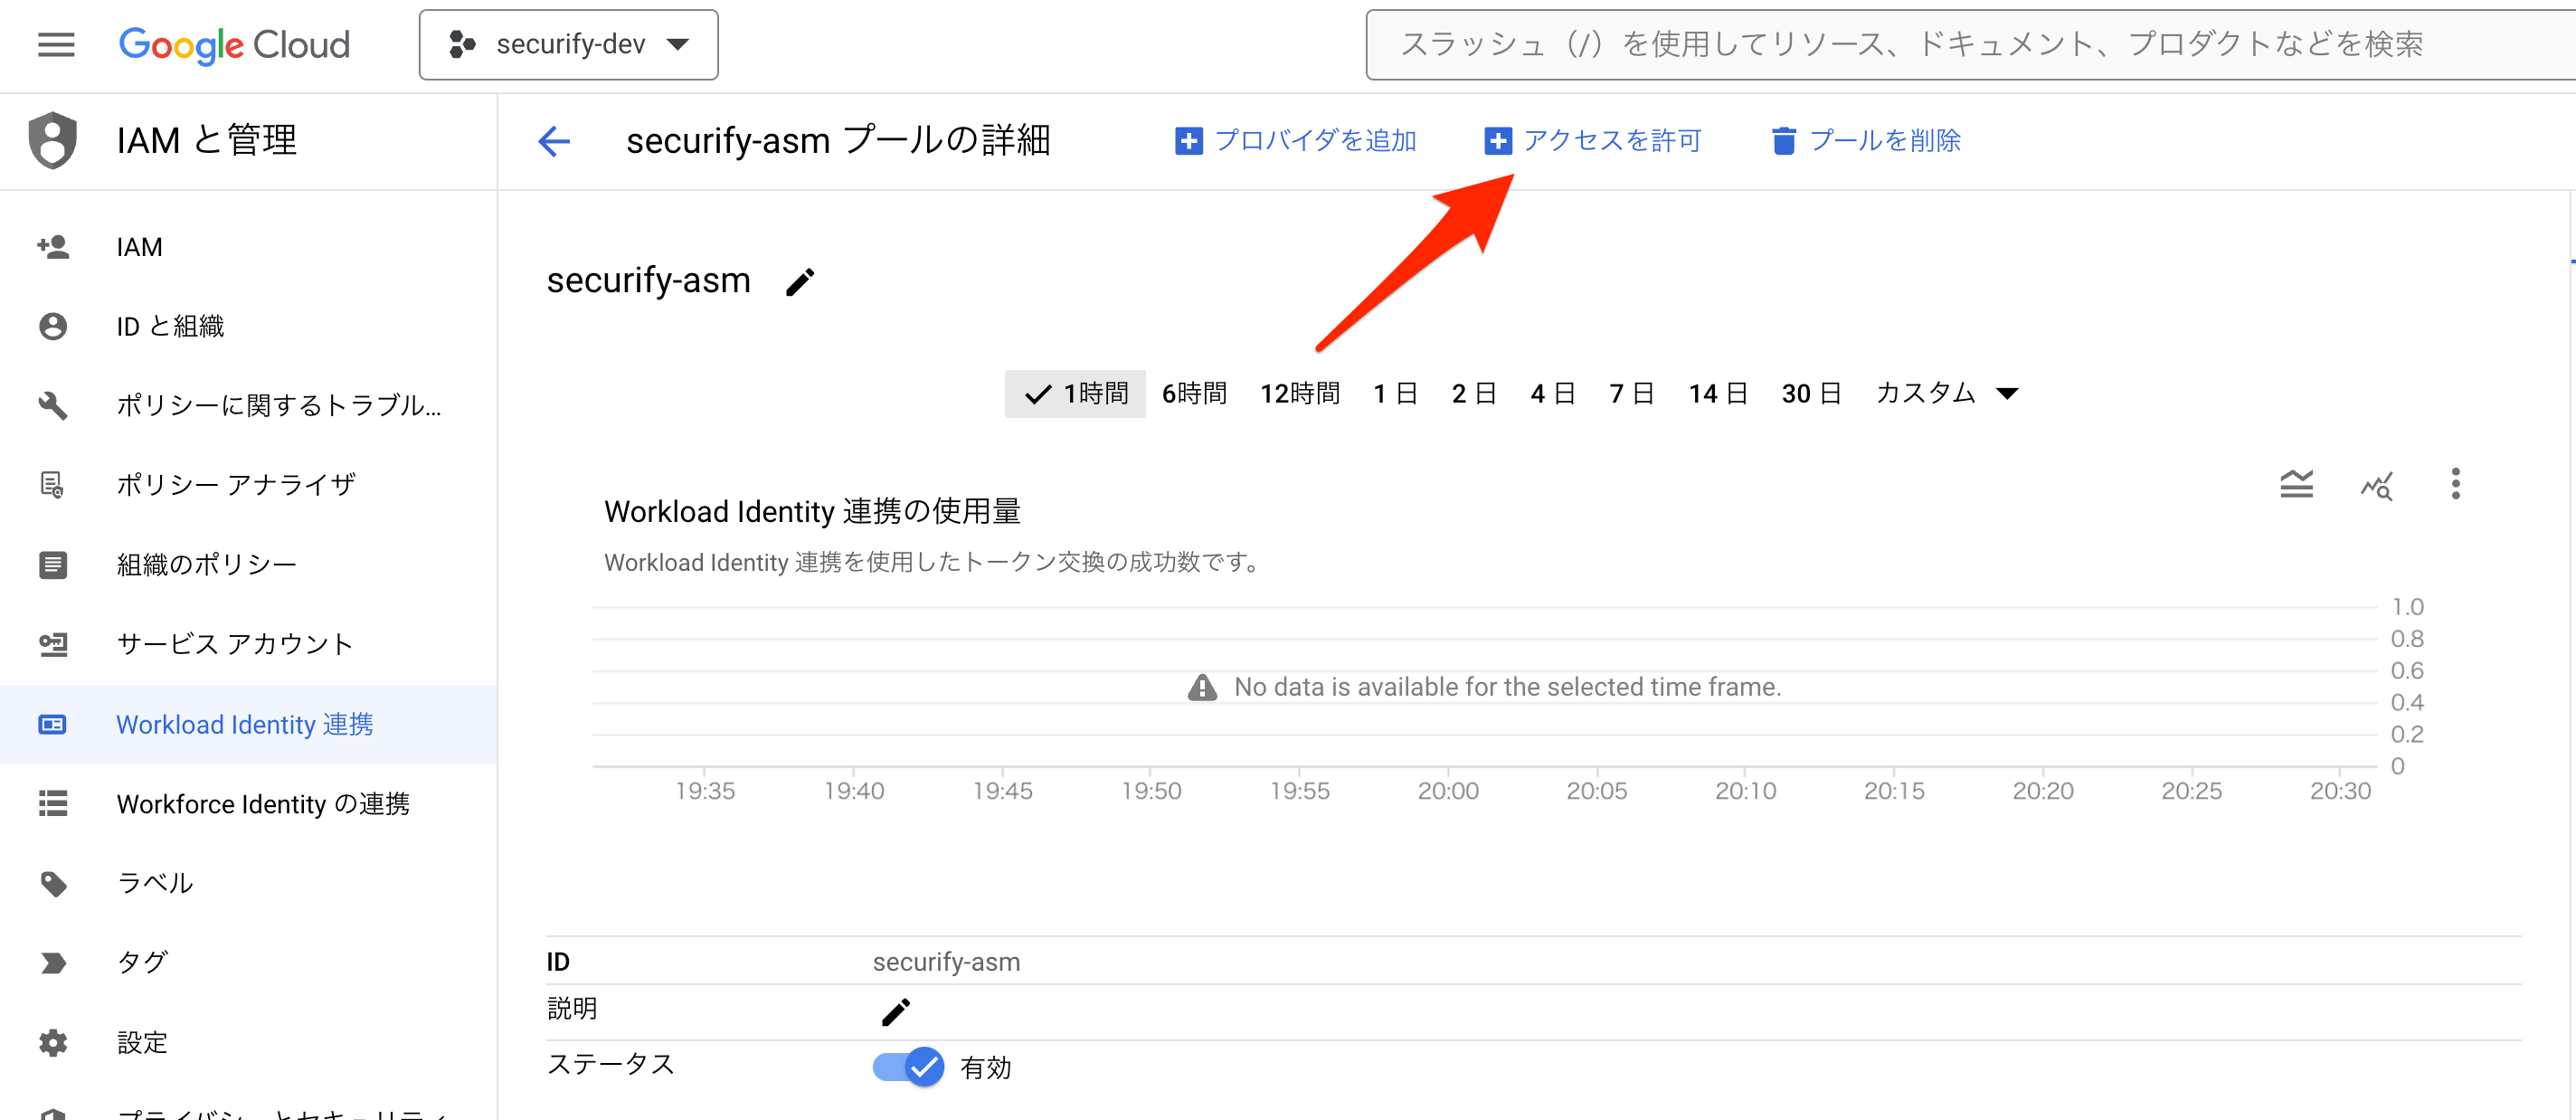The image size is (2576, 1120).
Task: Select the 12時間 time range
Action: (1299, 394)
